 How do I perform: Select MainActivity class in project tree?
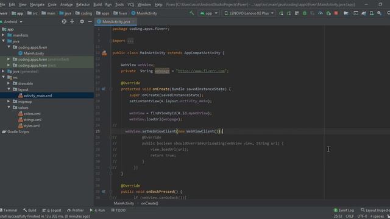[31, 53]
